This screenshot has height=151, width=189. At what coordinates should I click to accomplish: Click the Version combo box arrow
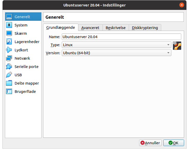(168, 53)
